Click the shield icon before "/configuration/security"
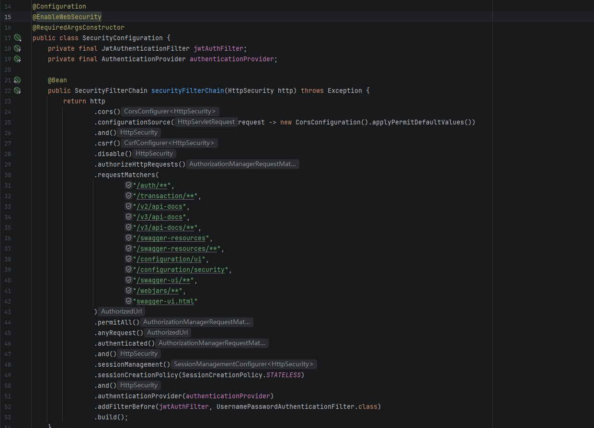The image size is (594, 428). [128, 270]
